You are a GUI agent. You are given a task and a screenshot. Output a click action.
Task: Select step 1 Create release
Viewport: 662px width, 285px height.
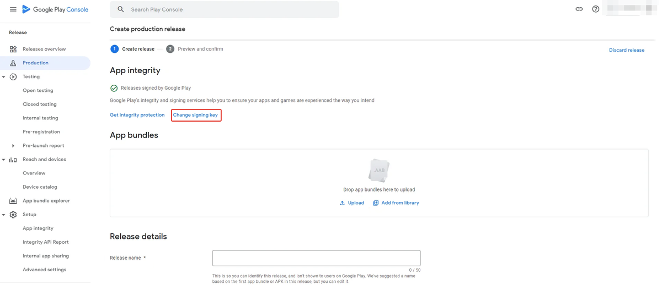tap(132, 49)
